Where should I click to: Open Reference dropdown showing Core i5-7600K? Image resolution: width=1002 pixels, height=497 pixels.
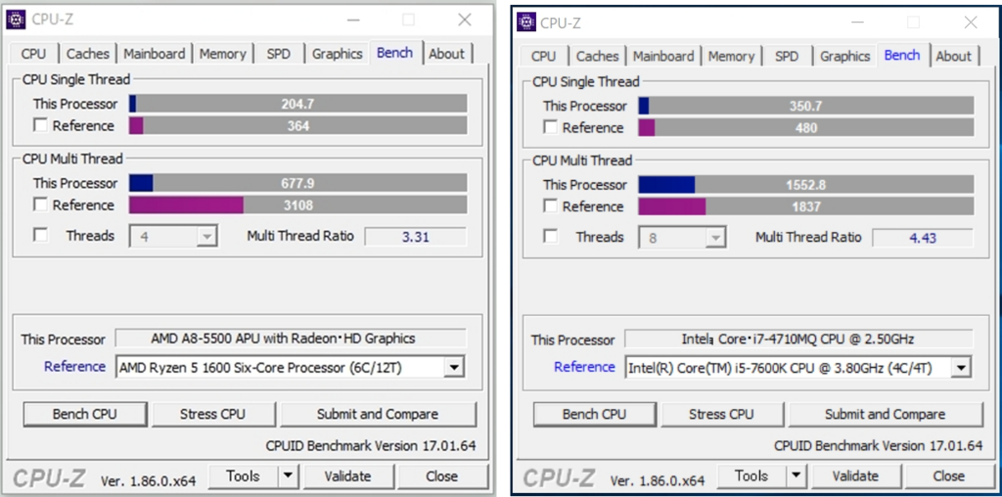pyautogui.click(x=798, y=368)
